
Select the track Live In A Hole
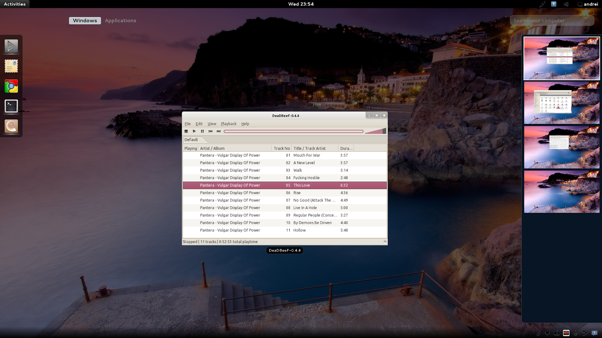pos(285,208)
